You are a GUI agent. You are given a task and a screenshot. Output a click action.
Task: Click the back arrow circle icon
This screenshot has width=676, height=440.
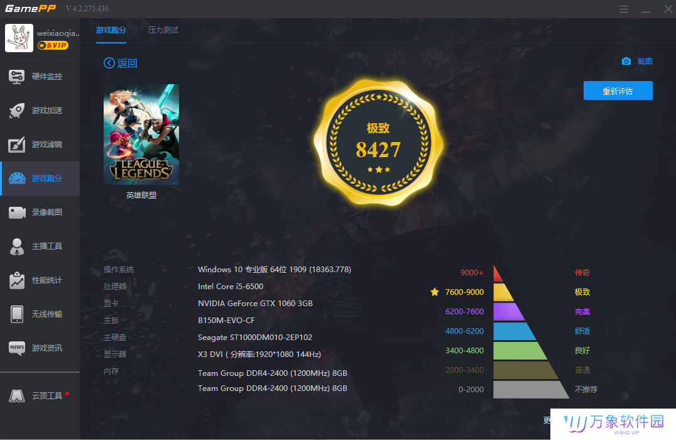click(x=109, y=63)
